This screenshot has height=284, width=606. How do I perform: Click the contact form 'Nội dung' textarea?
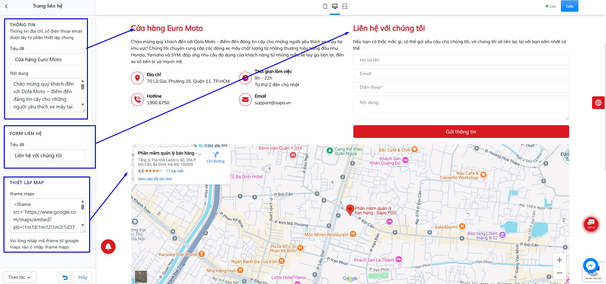[x=461, y=108]
